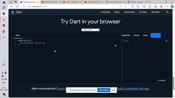Click the Format button
This screenshot has width=175, height=98.
[136, 35]
